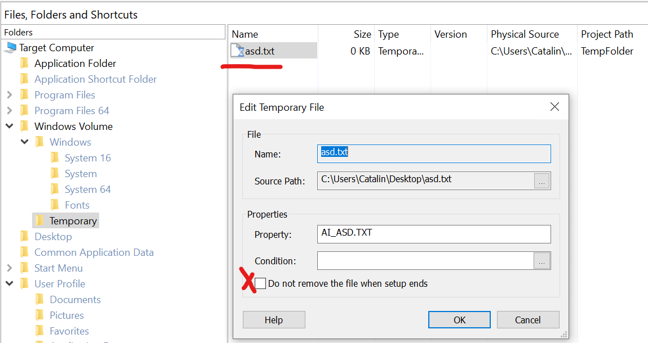
Task: Click the Desktop folder icon
Action: (x=24, y=237)
